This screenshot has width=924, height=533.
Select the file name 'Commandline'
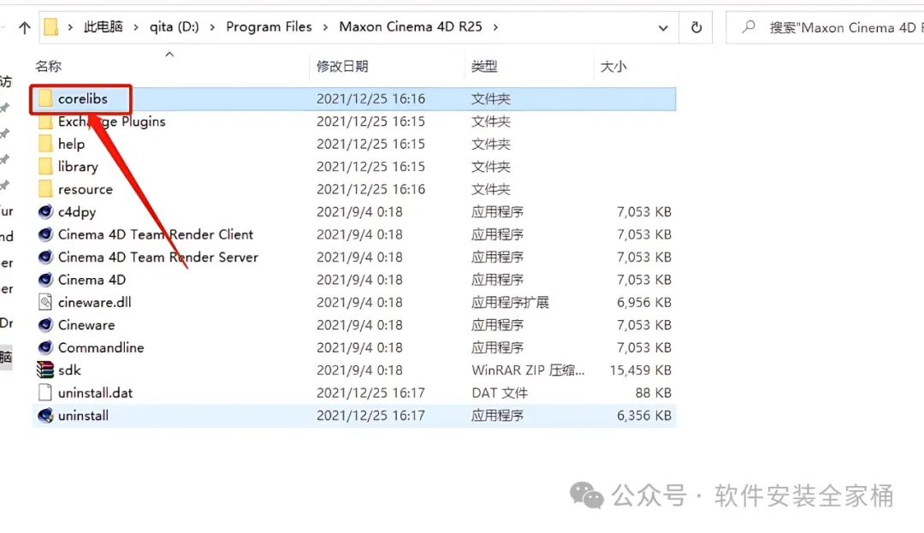101,347
